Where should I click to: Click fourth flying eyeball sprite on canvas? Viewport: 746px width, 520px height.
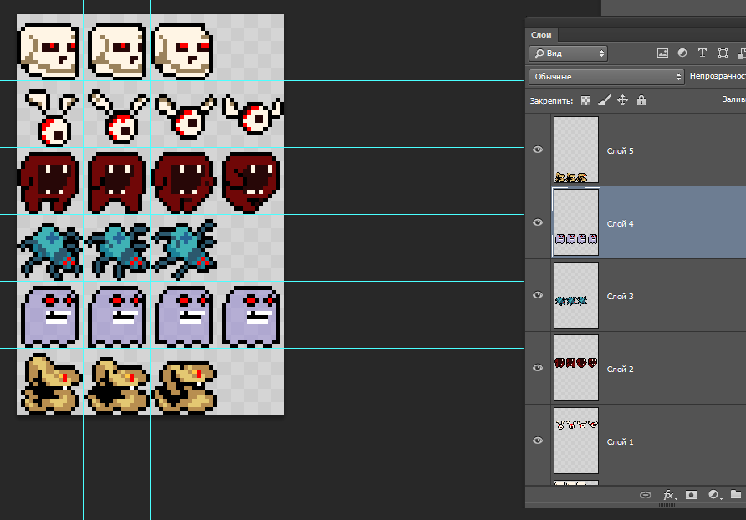(253, 115)
